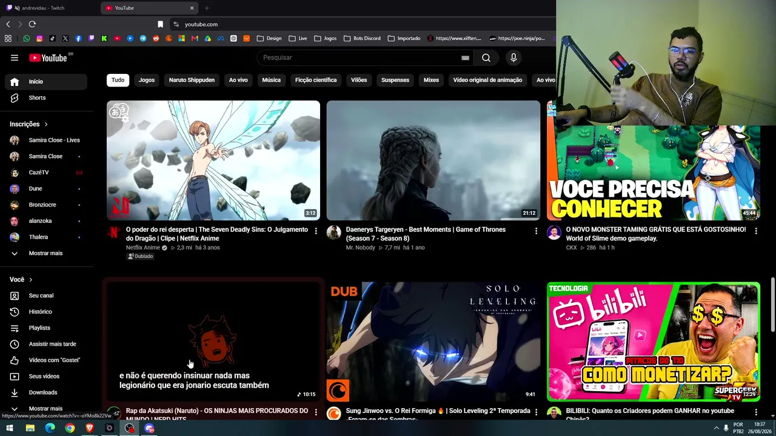Viewport: 776px width, 436px height.
Task: Play the Solo Leveling DUB thumbnail
Action: click(x=433, y=342)
